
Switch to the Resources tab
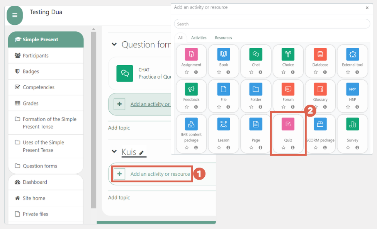click(x=223, y=38)
